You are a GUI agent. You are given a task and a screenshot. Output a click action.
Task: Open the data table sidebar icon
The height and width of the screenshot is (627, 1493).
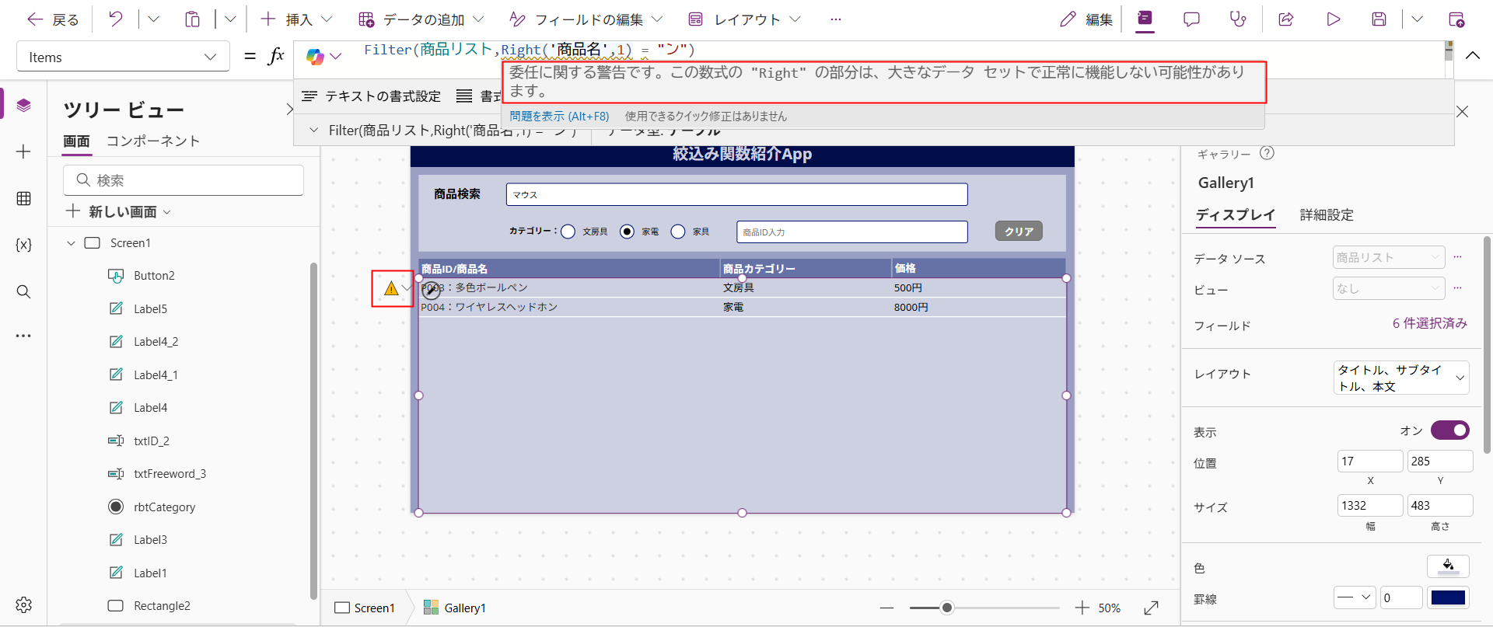coord(23,199)
